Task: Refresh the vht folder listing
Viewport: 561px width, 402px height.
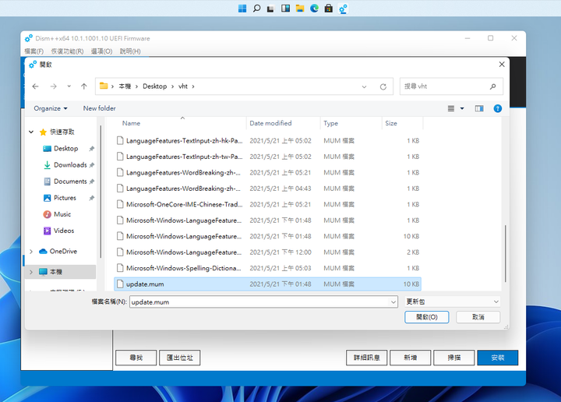Action: pos(383,86)
